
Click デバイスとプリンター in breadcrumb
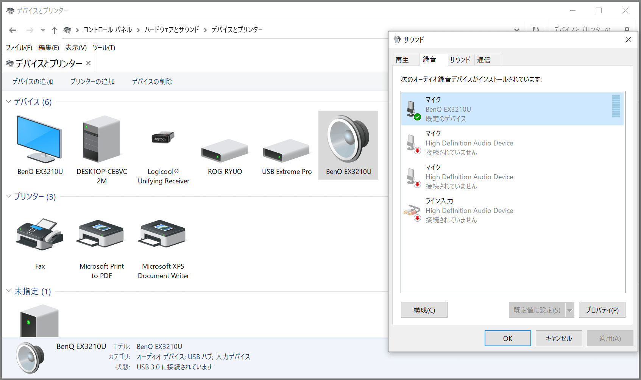click(237, 30)
